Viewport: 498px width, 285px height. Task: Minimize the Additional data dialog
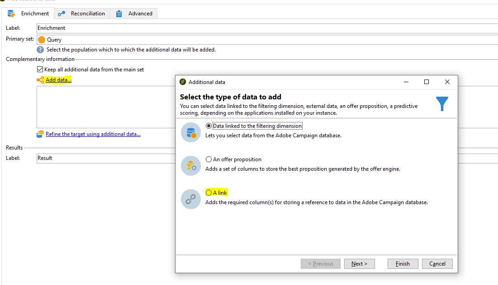point(406,82)
